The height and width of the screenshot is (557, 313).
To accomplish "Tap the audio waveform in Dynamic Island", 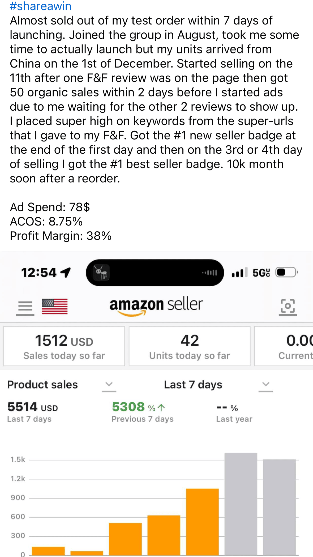I will (210, 273).
